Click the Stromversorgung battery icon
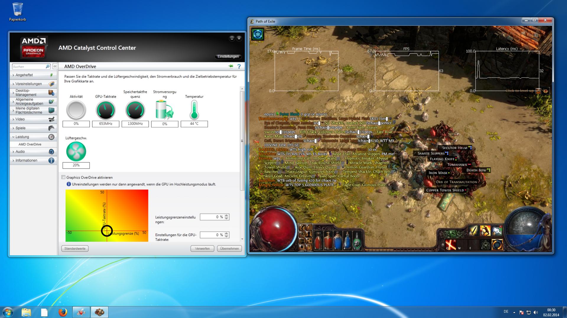This screenshot has height=318, width=567. click(165, 110)
